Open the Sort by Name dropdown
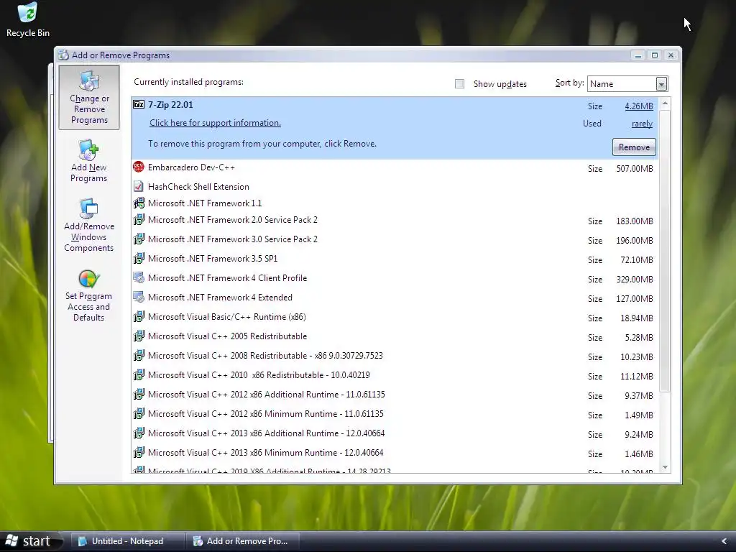The height and width of the screenshot is (552, 736). (x=661, y=83)
